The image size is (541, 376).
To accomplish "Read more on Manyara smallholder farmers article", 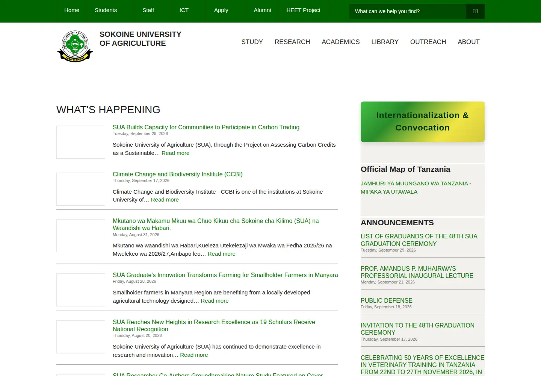I will pyautogui.click(x=215, y=301).
